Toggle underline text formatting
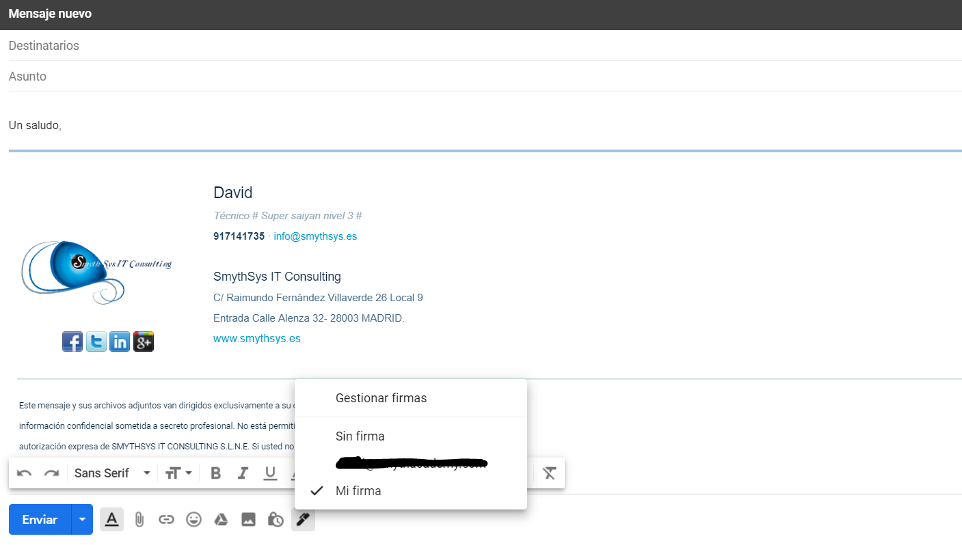962x545 pixels. [x=270, y=473]
